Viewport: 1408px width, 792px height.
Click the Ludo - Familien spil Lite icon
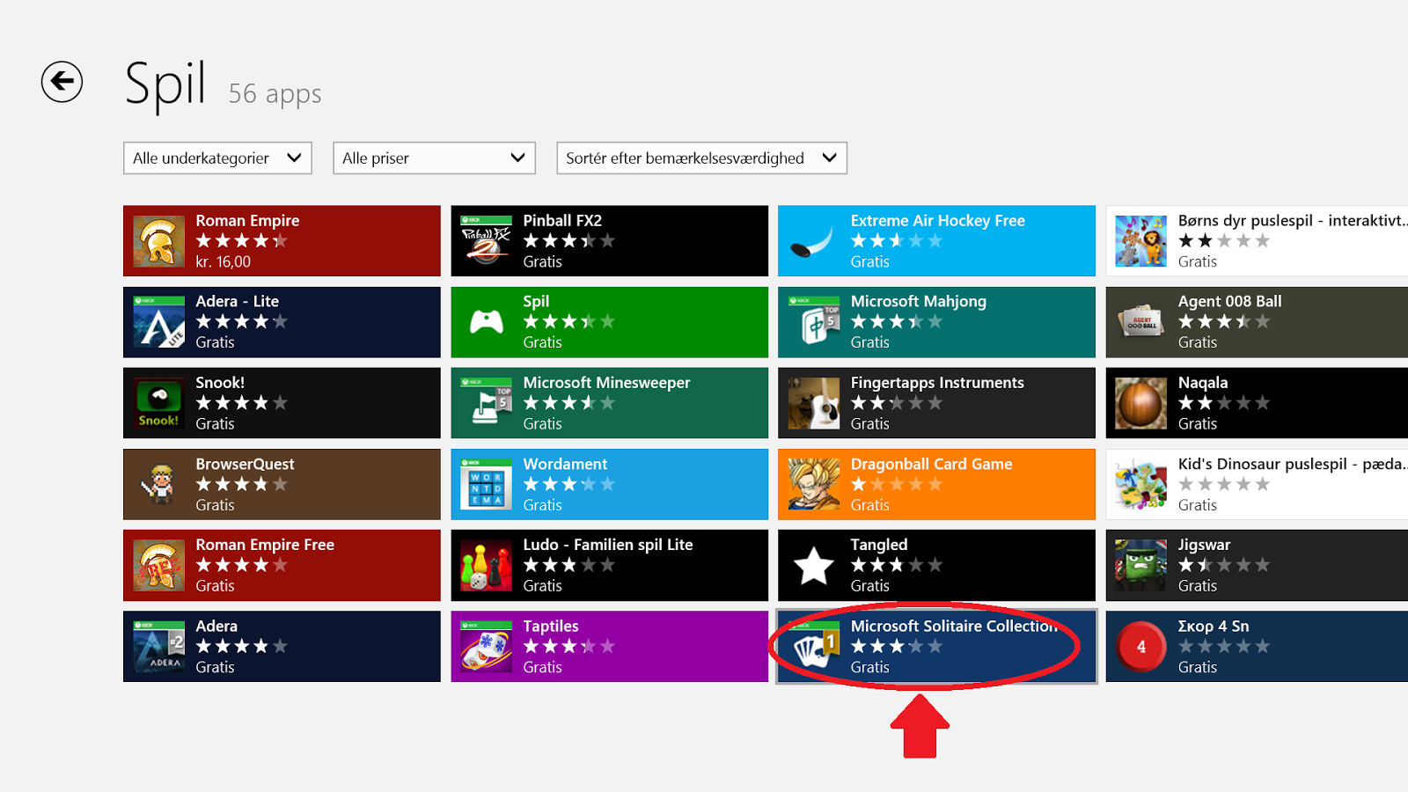tap(487, 565)
